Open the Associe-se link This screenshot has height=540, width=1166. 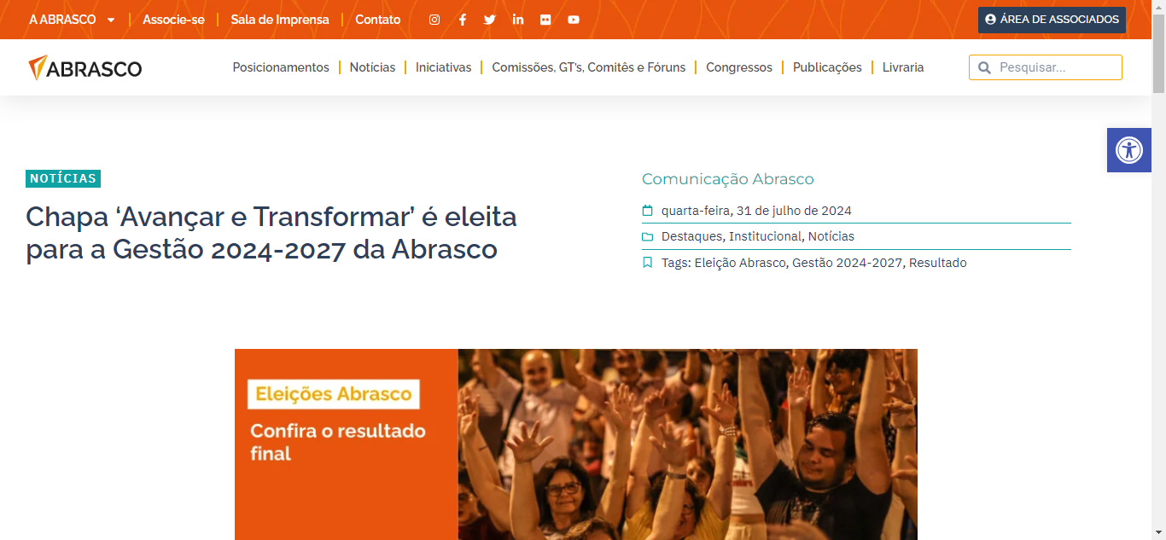pyautogui.click(x=173, y=20)
